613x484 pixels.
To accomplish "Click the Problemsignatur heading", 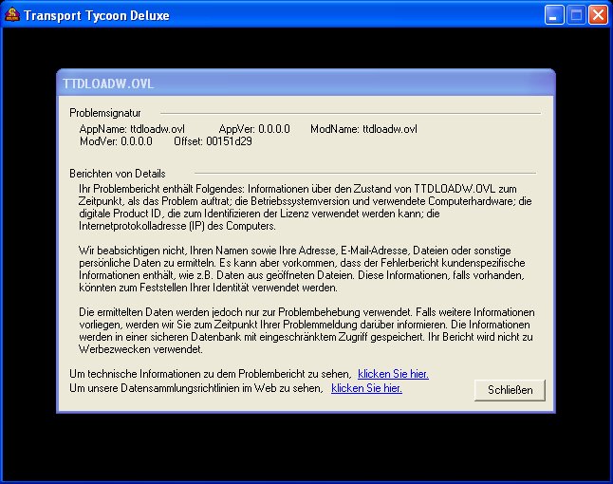I will tap(105, 113).
